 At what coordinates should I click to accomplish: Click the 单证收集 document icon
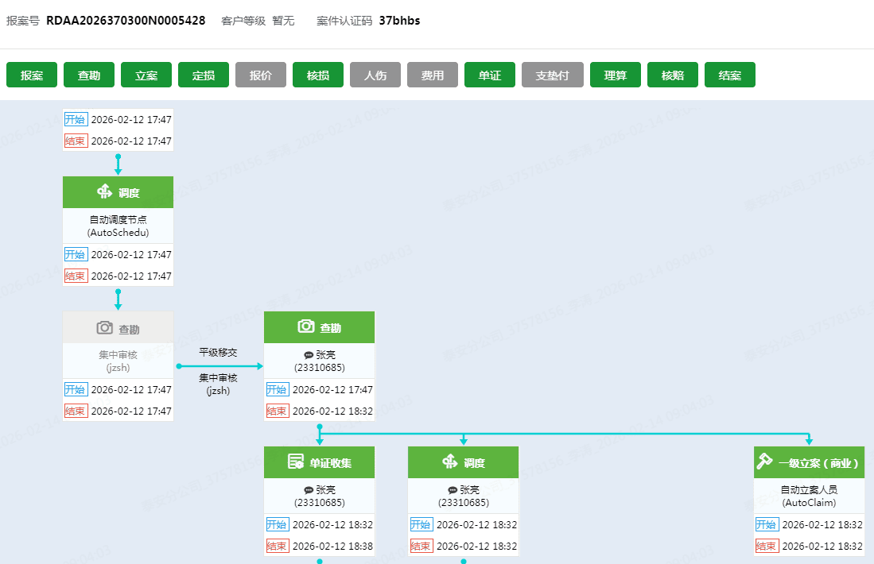pyautogui.click(x=296, y=462)
